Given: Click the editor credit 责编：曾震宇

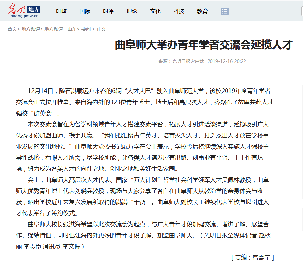Looking at the screenshot, I should click(252, 257).
